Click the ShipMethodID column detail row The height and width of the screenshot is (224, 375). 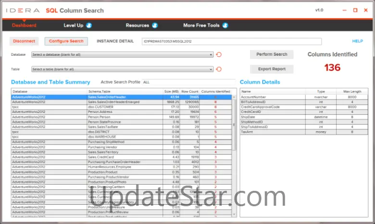304,122
